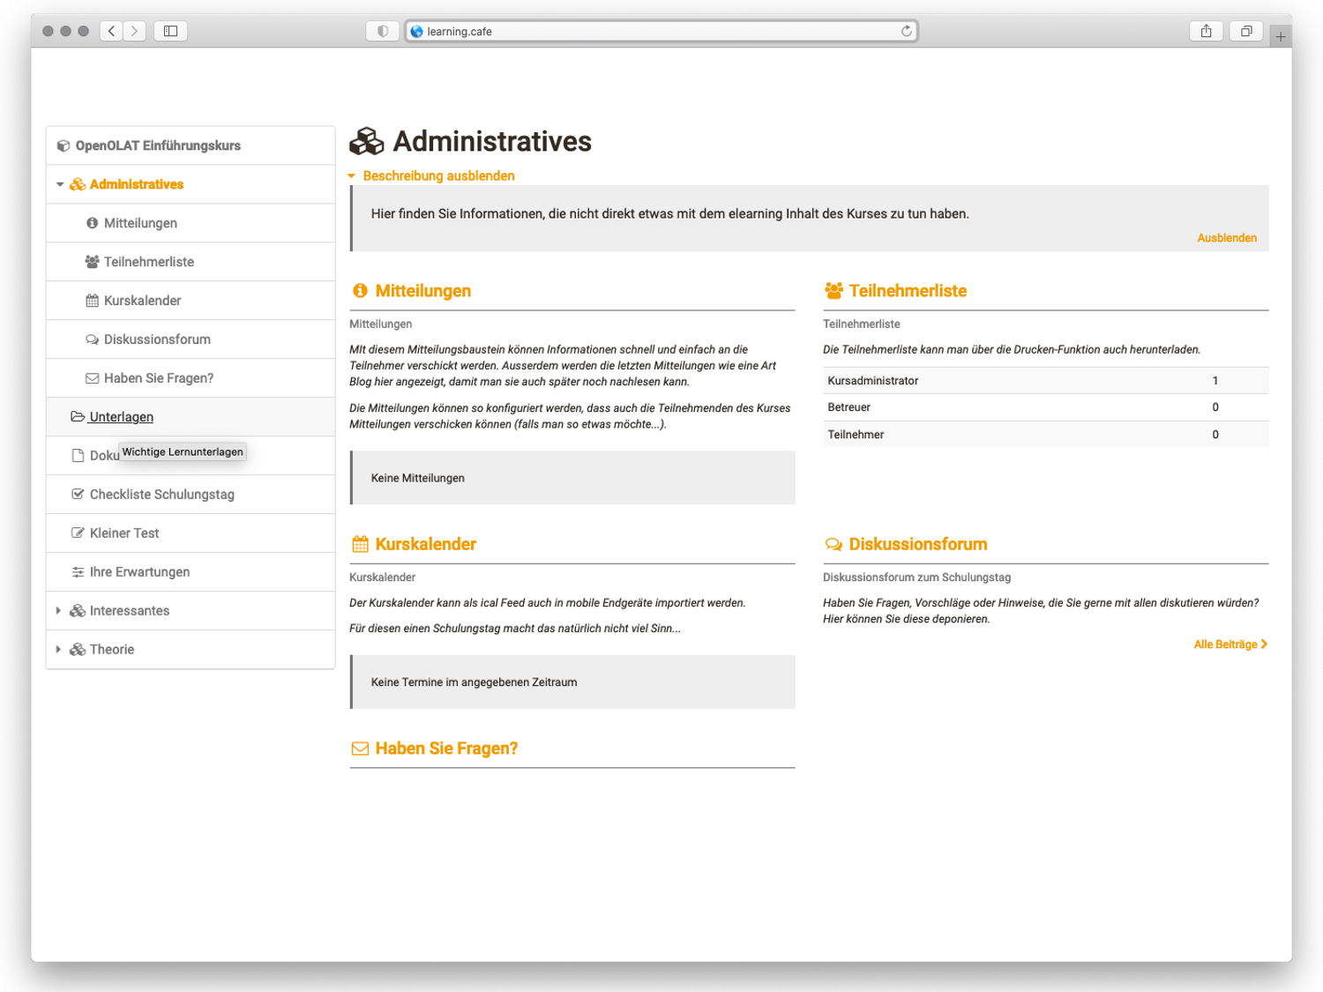Open Checkliste Schulungstag in the sidebar
Viewport: 1323px width, 992px height.
point(162,496)
